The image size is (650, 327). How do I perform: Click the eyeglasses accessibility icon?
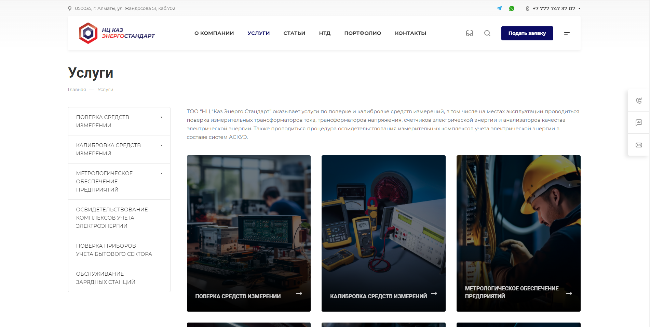[x=470, y=33]
